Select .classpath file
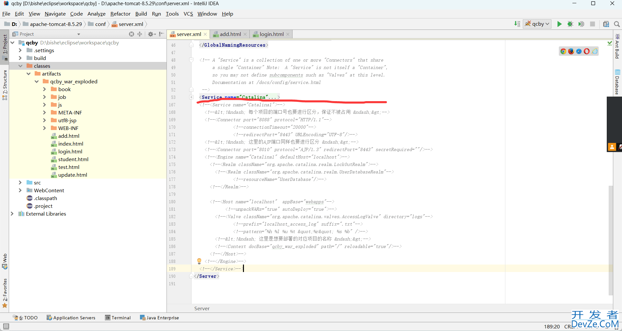Screen dimensions: 622x331 (45, 198)
